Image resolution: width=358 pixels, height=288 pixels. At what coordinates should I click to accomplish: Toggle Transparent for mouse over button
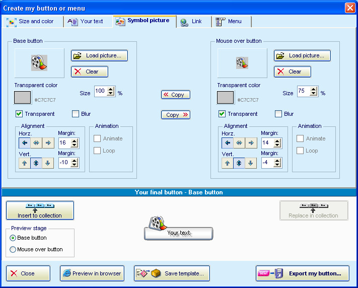coord(222,114)
